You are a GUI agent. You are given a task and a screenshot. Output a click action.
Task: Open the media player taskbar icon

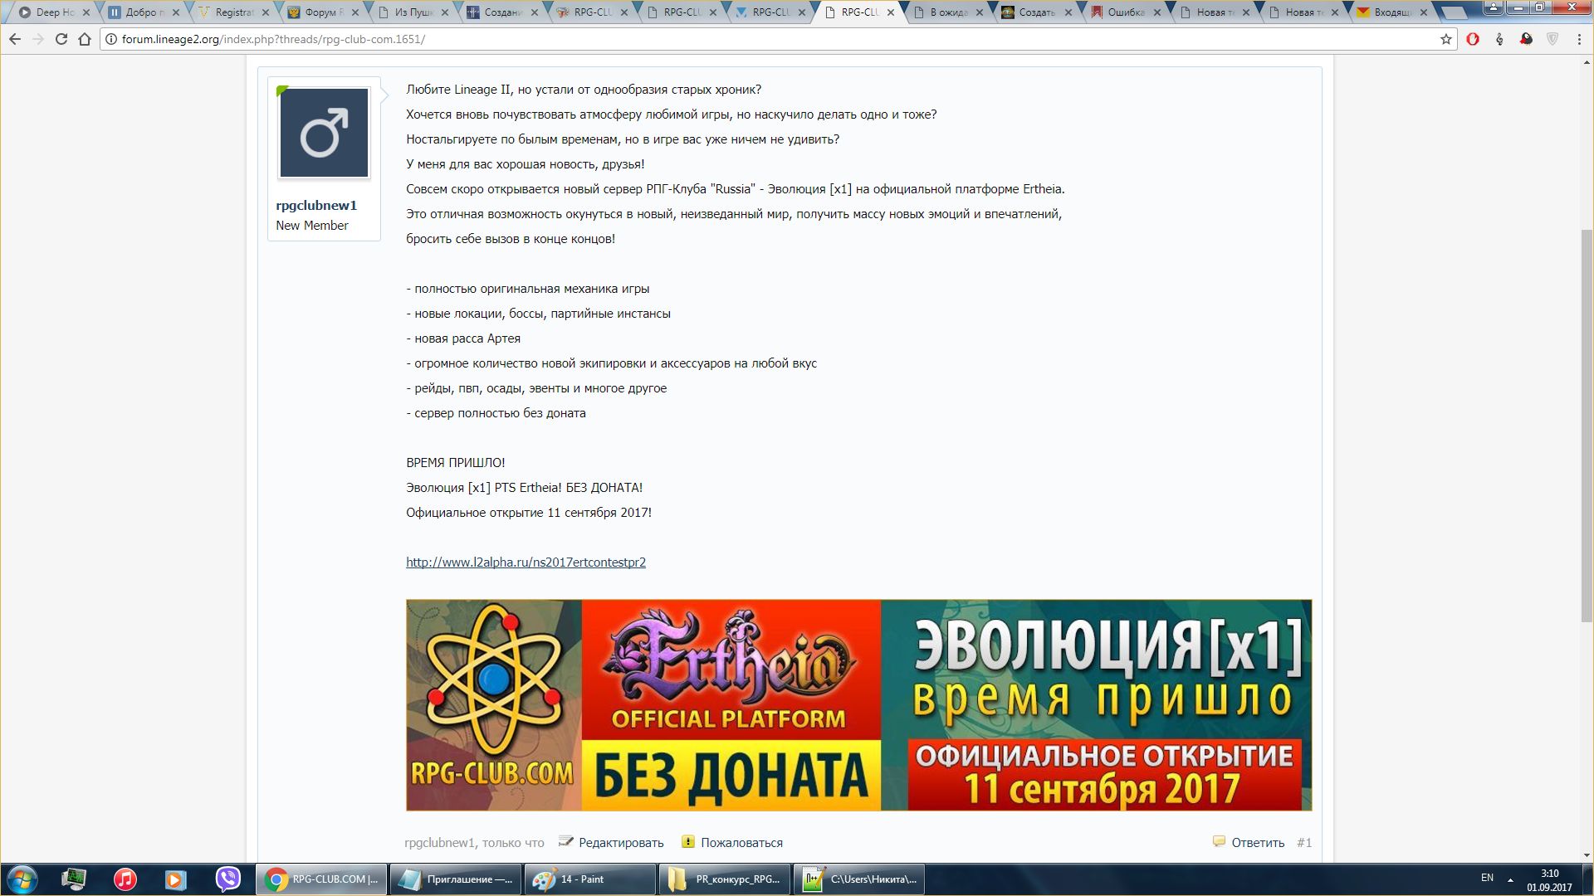tap(175, 879)
